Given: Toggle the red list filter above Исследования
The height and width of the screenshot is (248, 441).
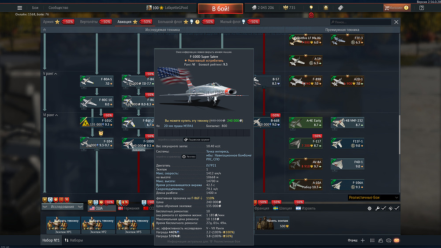Looking at the screenshot, I should pos(61,200).
